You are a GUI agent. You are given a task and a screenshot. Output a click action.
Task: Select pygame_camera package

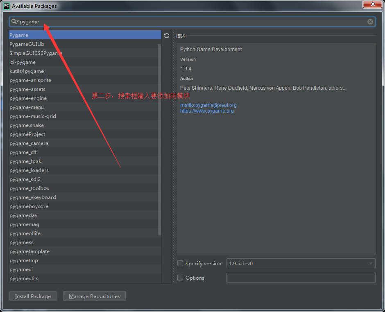pos(85,143)
